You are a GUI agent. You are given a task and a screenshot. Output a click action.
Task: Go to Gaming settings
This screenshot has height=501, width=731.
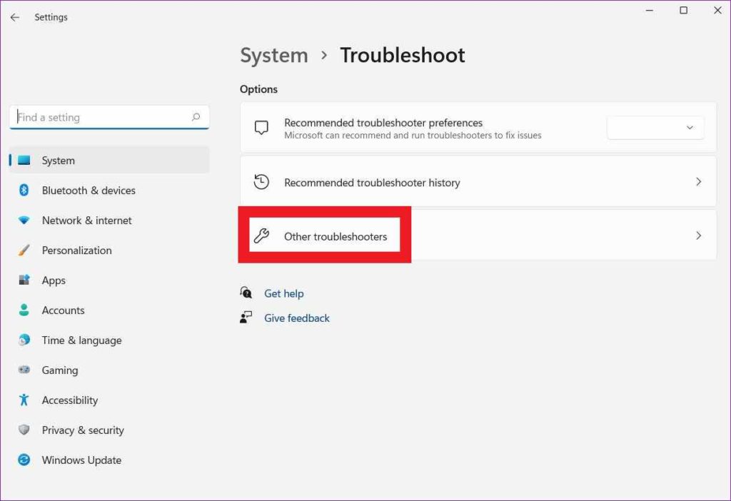(109, 370)
